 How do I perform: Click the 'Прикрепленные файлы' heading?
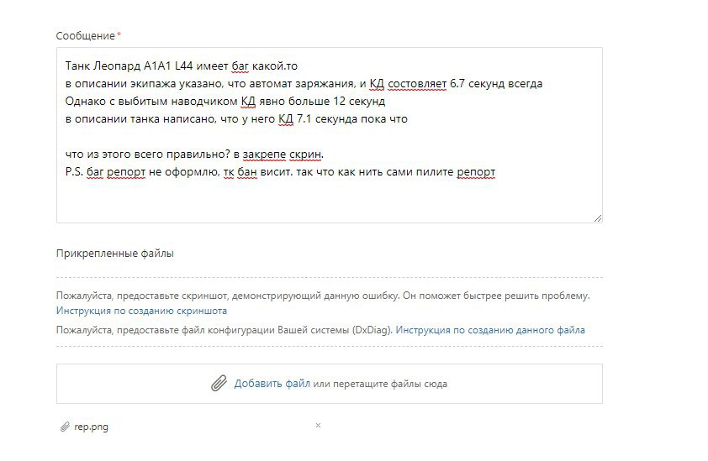114,254
